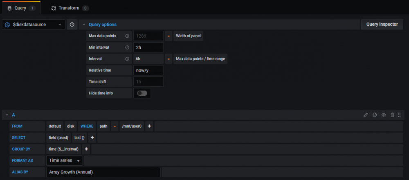Click the Interval info icon

pos(127,59)
